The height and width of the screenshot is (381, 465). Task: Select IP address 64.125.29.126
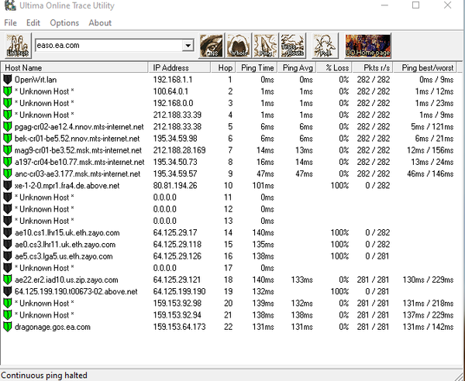[177, 256]
